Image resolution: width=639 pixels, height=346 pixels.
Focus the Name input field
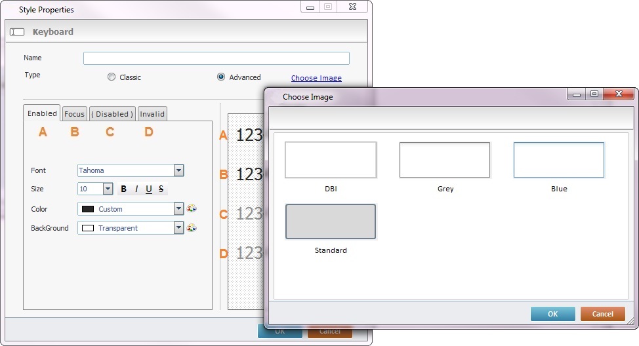[x=216, y=58]
